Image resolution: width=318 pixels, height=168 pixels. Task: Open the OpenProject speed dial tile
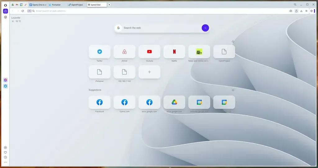coord(224,52)
